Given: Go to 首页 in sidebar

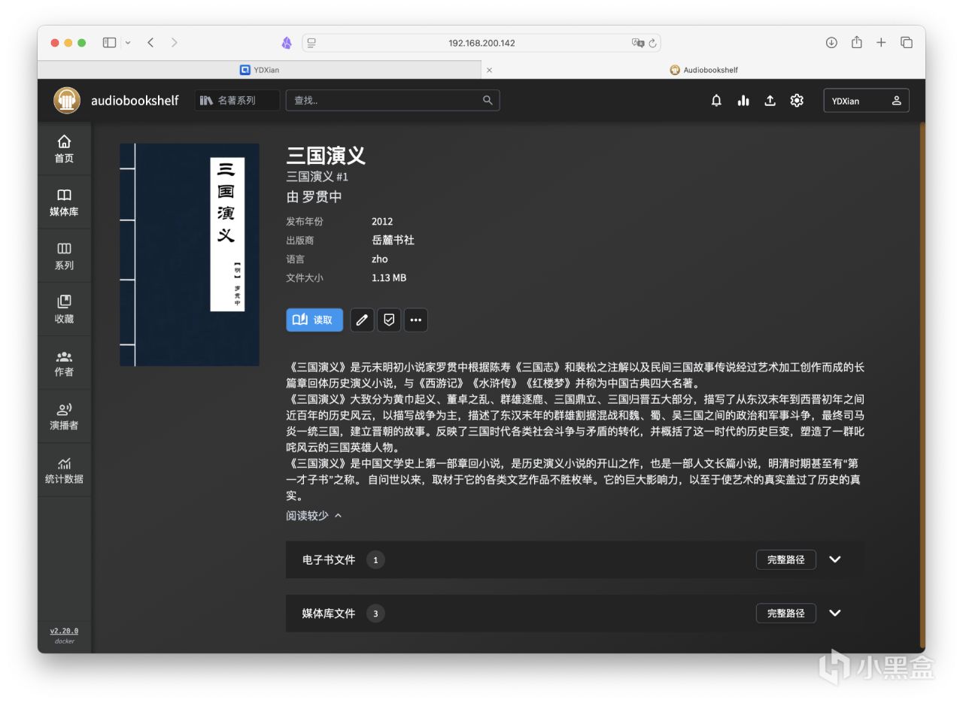Looking at the screenshot, I should (x=64, y=149).
